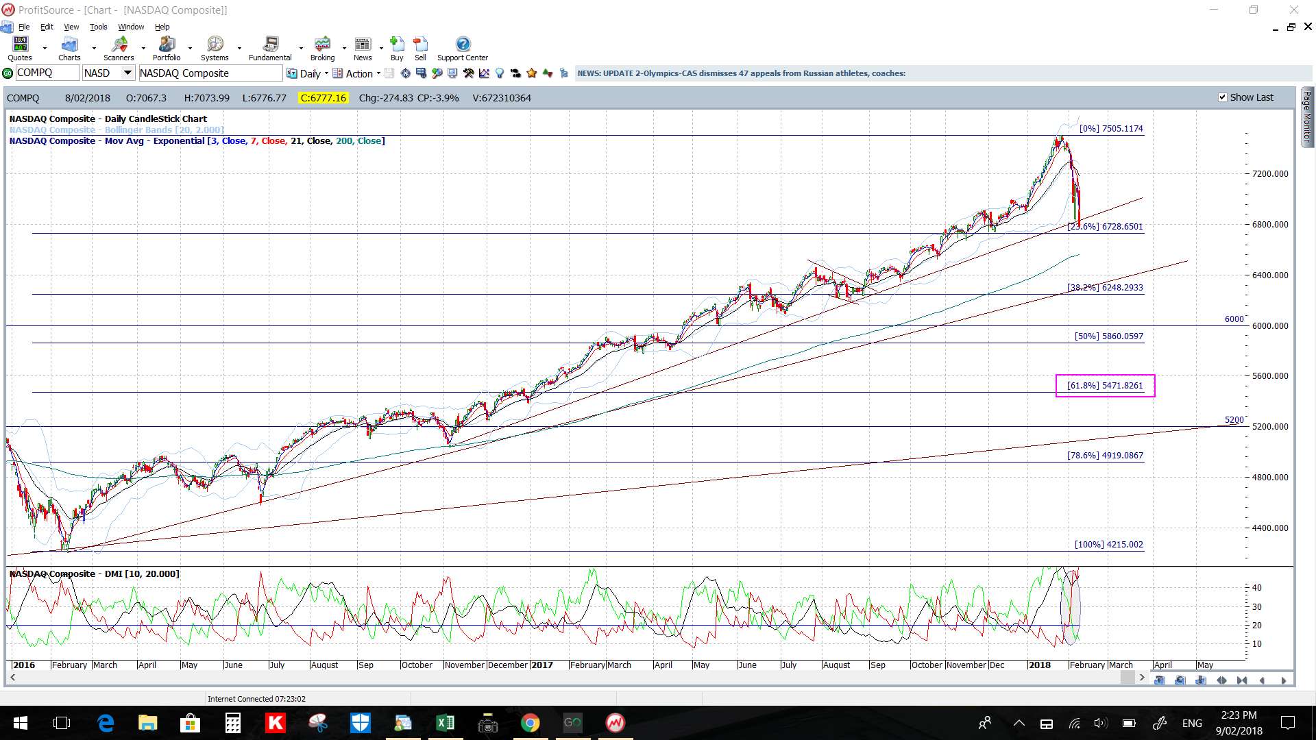Expand the Quotes dropdown arrow

(x=45, y=49)
